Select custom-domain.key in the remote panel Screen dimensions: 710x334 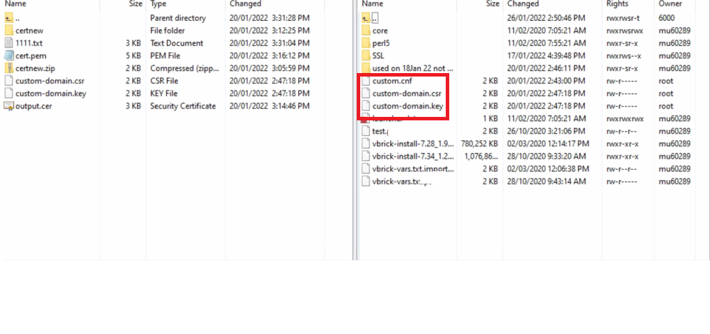407,106
